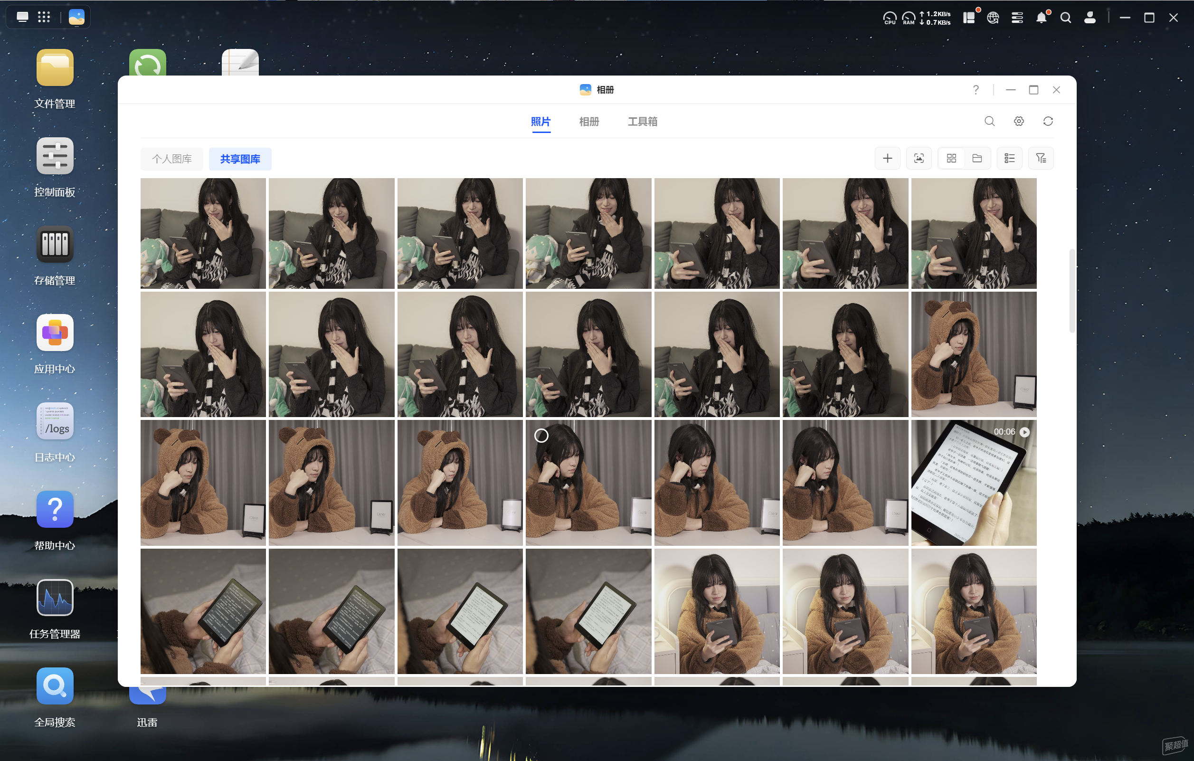Open the app grid launcher in top bar
1194x761 pixels.
click(44, 18)
